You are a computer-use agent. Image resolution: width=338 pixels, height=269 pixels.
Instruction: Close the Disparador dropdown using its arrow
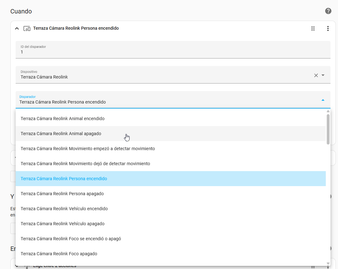[x=323, y=100]
